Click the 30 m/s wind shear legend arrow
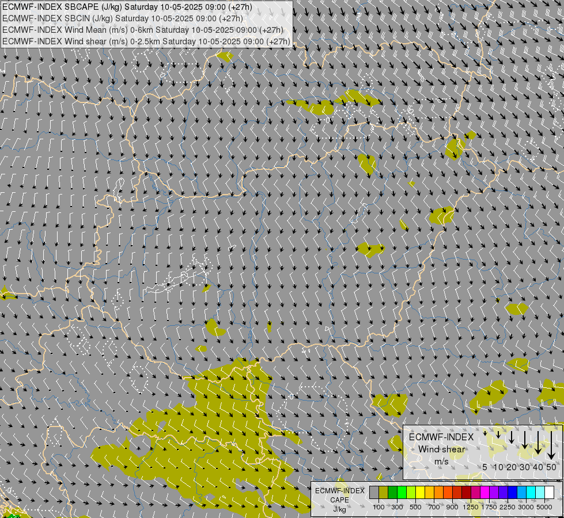 525,440
